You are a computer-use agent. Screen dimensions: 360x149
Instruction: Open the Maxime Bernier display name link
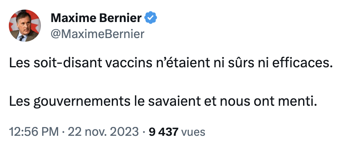point(96,18)
